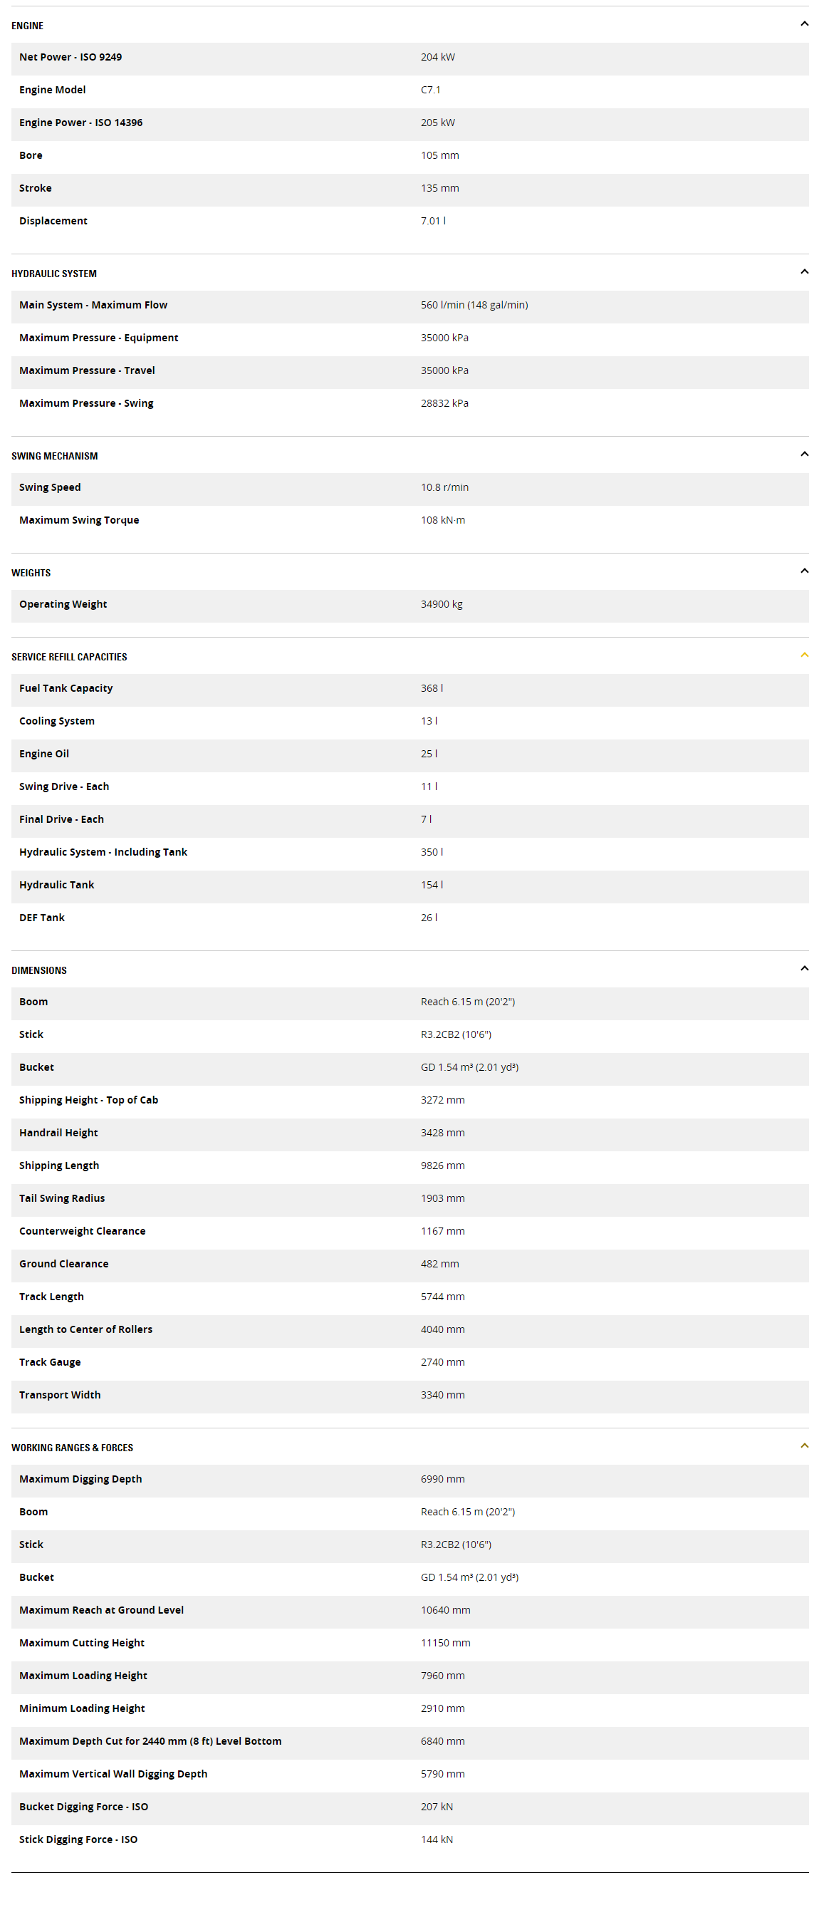Click the DIMENSIONS section heading

pyautogui.click(x=39, y=970)
